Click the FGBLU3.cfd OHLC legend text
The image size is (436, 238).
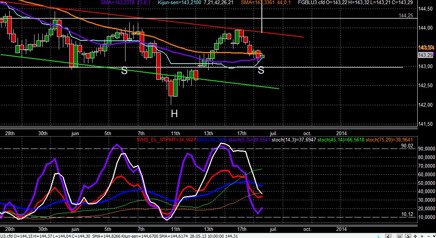(x=355, y=3)
